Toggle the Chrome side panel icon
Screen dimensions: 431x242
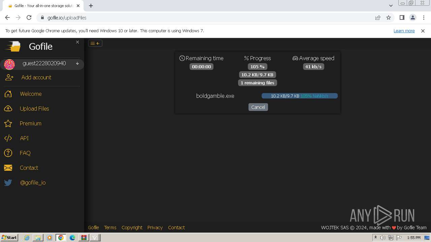point(402,17)
